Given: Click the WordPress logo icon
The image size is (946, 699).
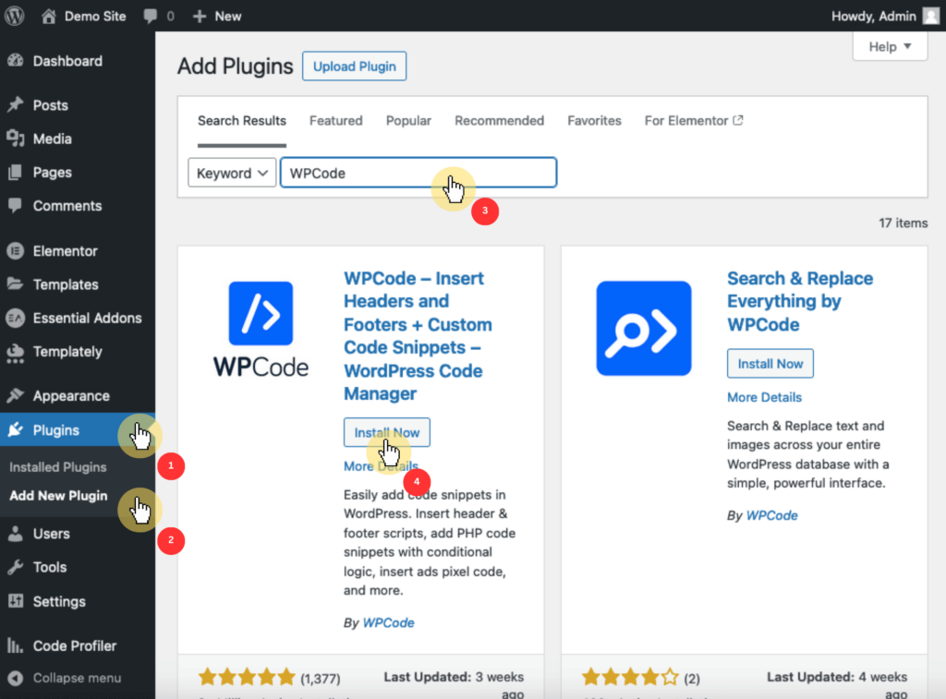Looking at the screenshot, I should pos(15,16).
